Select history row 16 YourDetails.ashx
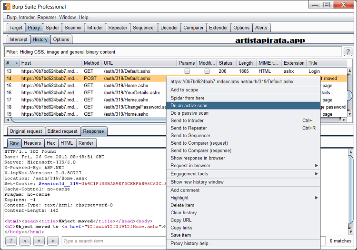The image size is (357, 250). [x=85, y=93]
